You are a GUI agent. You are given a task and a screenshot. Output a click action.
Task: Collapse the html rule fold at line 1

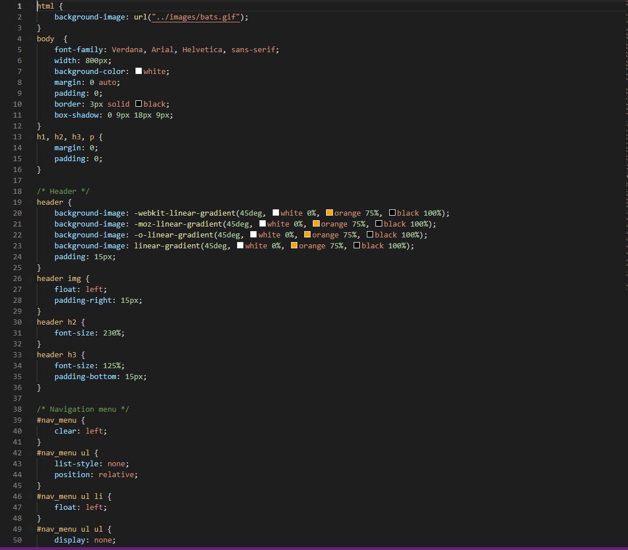click(x=30, y=6)
